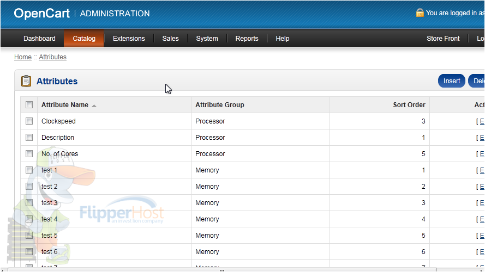Click the horizontal scrollbar at the bottom
Viewport: 485px width, 272px height.
pos(222,270)
